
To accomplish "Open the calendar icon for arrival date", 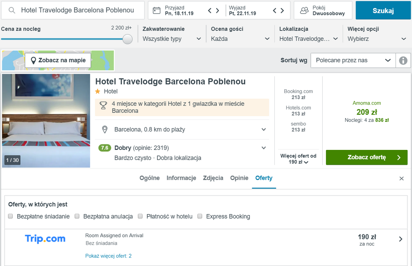I will [157, 11].
